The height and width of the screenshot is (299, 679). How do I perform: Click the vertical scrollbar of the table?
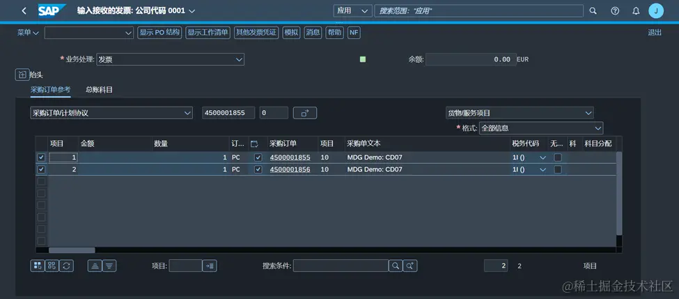click(x=619, y=193)
